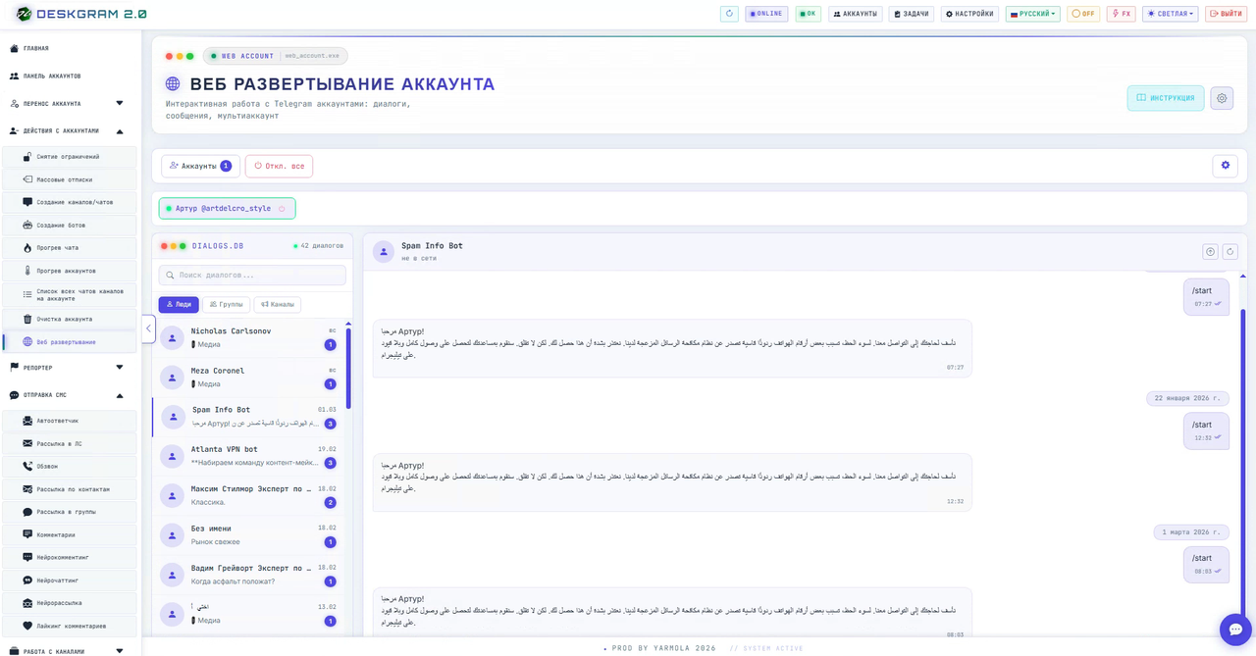Viewport: 1256px width, 656px height.
Task: Collapse the dialogs panel with the left chevron
Action: [x=149, y=328]
